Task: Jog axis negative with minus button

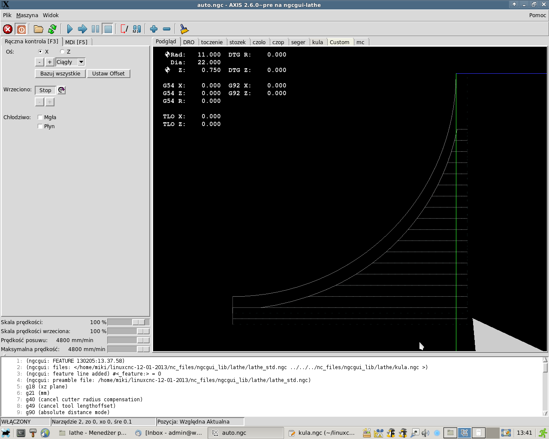Action: 39,62
